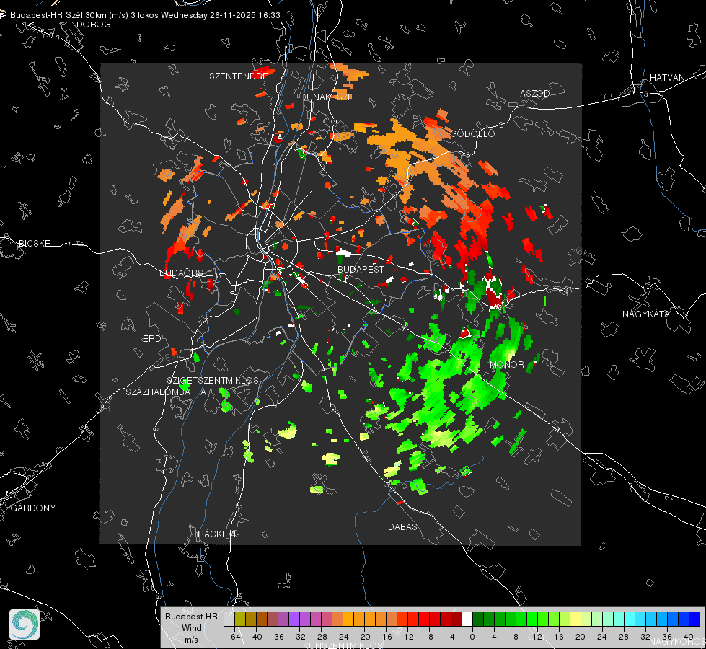The width and height of the screenshot is (706, 649).
Task: Click the -16 legend value
Action: (385, 637)
